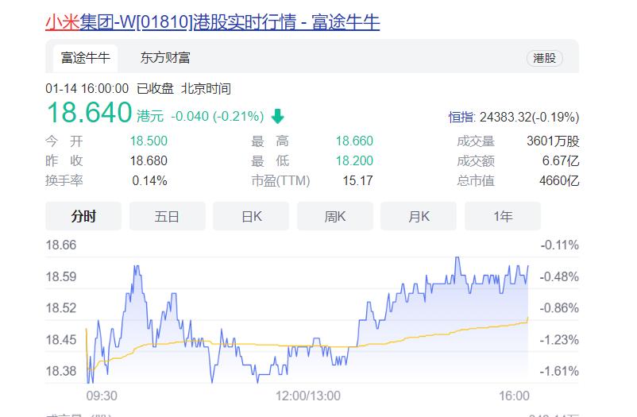Click the Hang Seng value 24383.32(-0.19%)

529,118
